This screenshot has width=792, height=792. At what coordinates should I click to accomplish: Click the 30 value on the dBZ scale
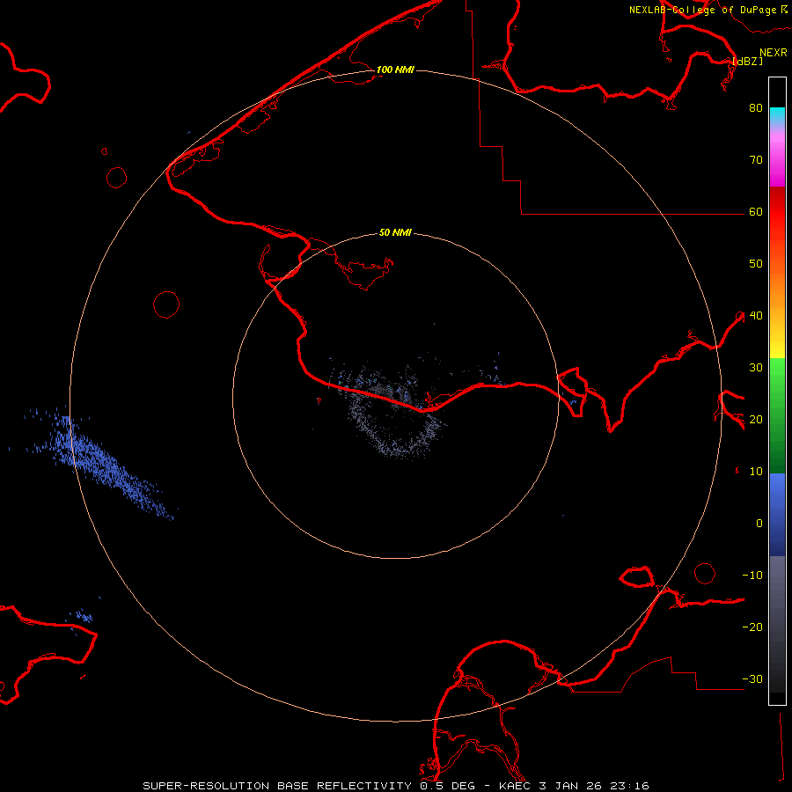756,368
